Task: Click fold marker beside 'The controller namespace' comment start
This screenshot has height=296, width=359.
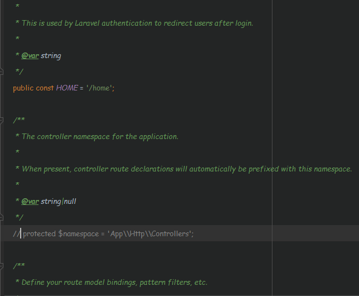Action: point(2,120)
